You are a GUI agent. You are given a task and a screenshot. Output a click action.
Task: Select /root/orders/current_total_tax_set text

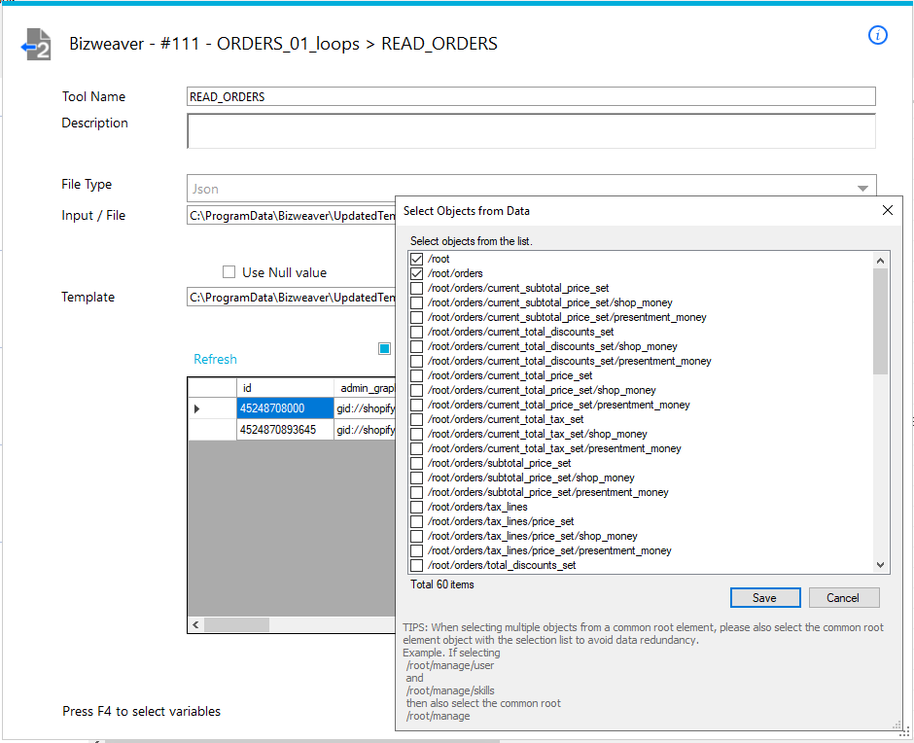click(506, 419)
